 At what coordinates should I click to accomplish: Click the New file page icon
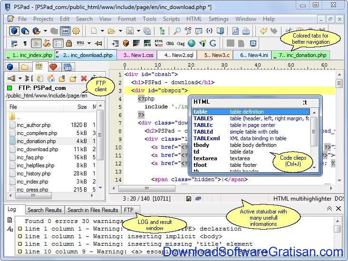(94, 31)
